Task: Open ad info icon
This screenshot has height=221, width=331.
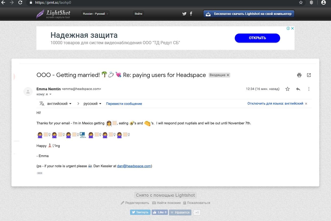Action: click(288, 28)
